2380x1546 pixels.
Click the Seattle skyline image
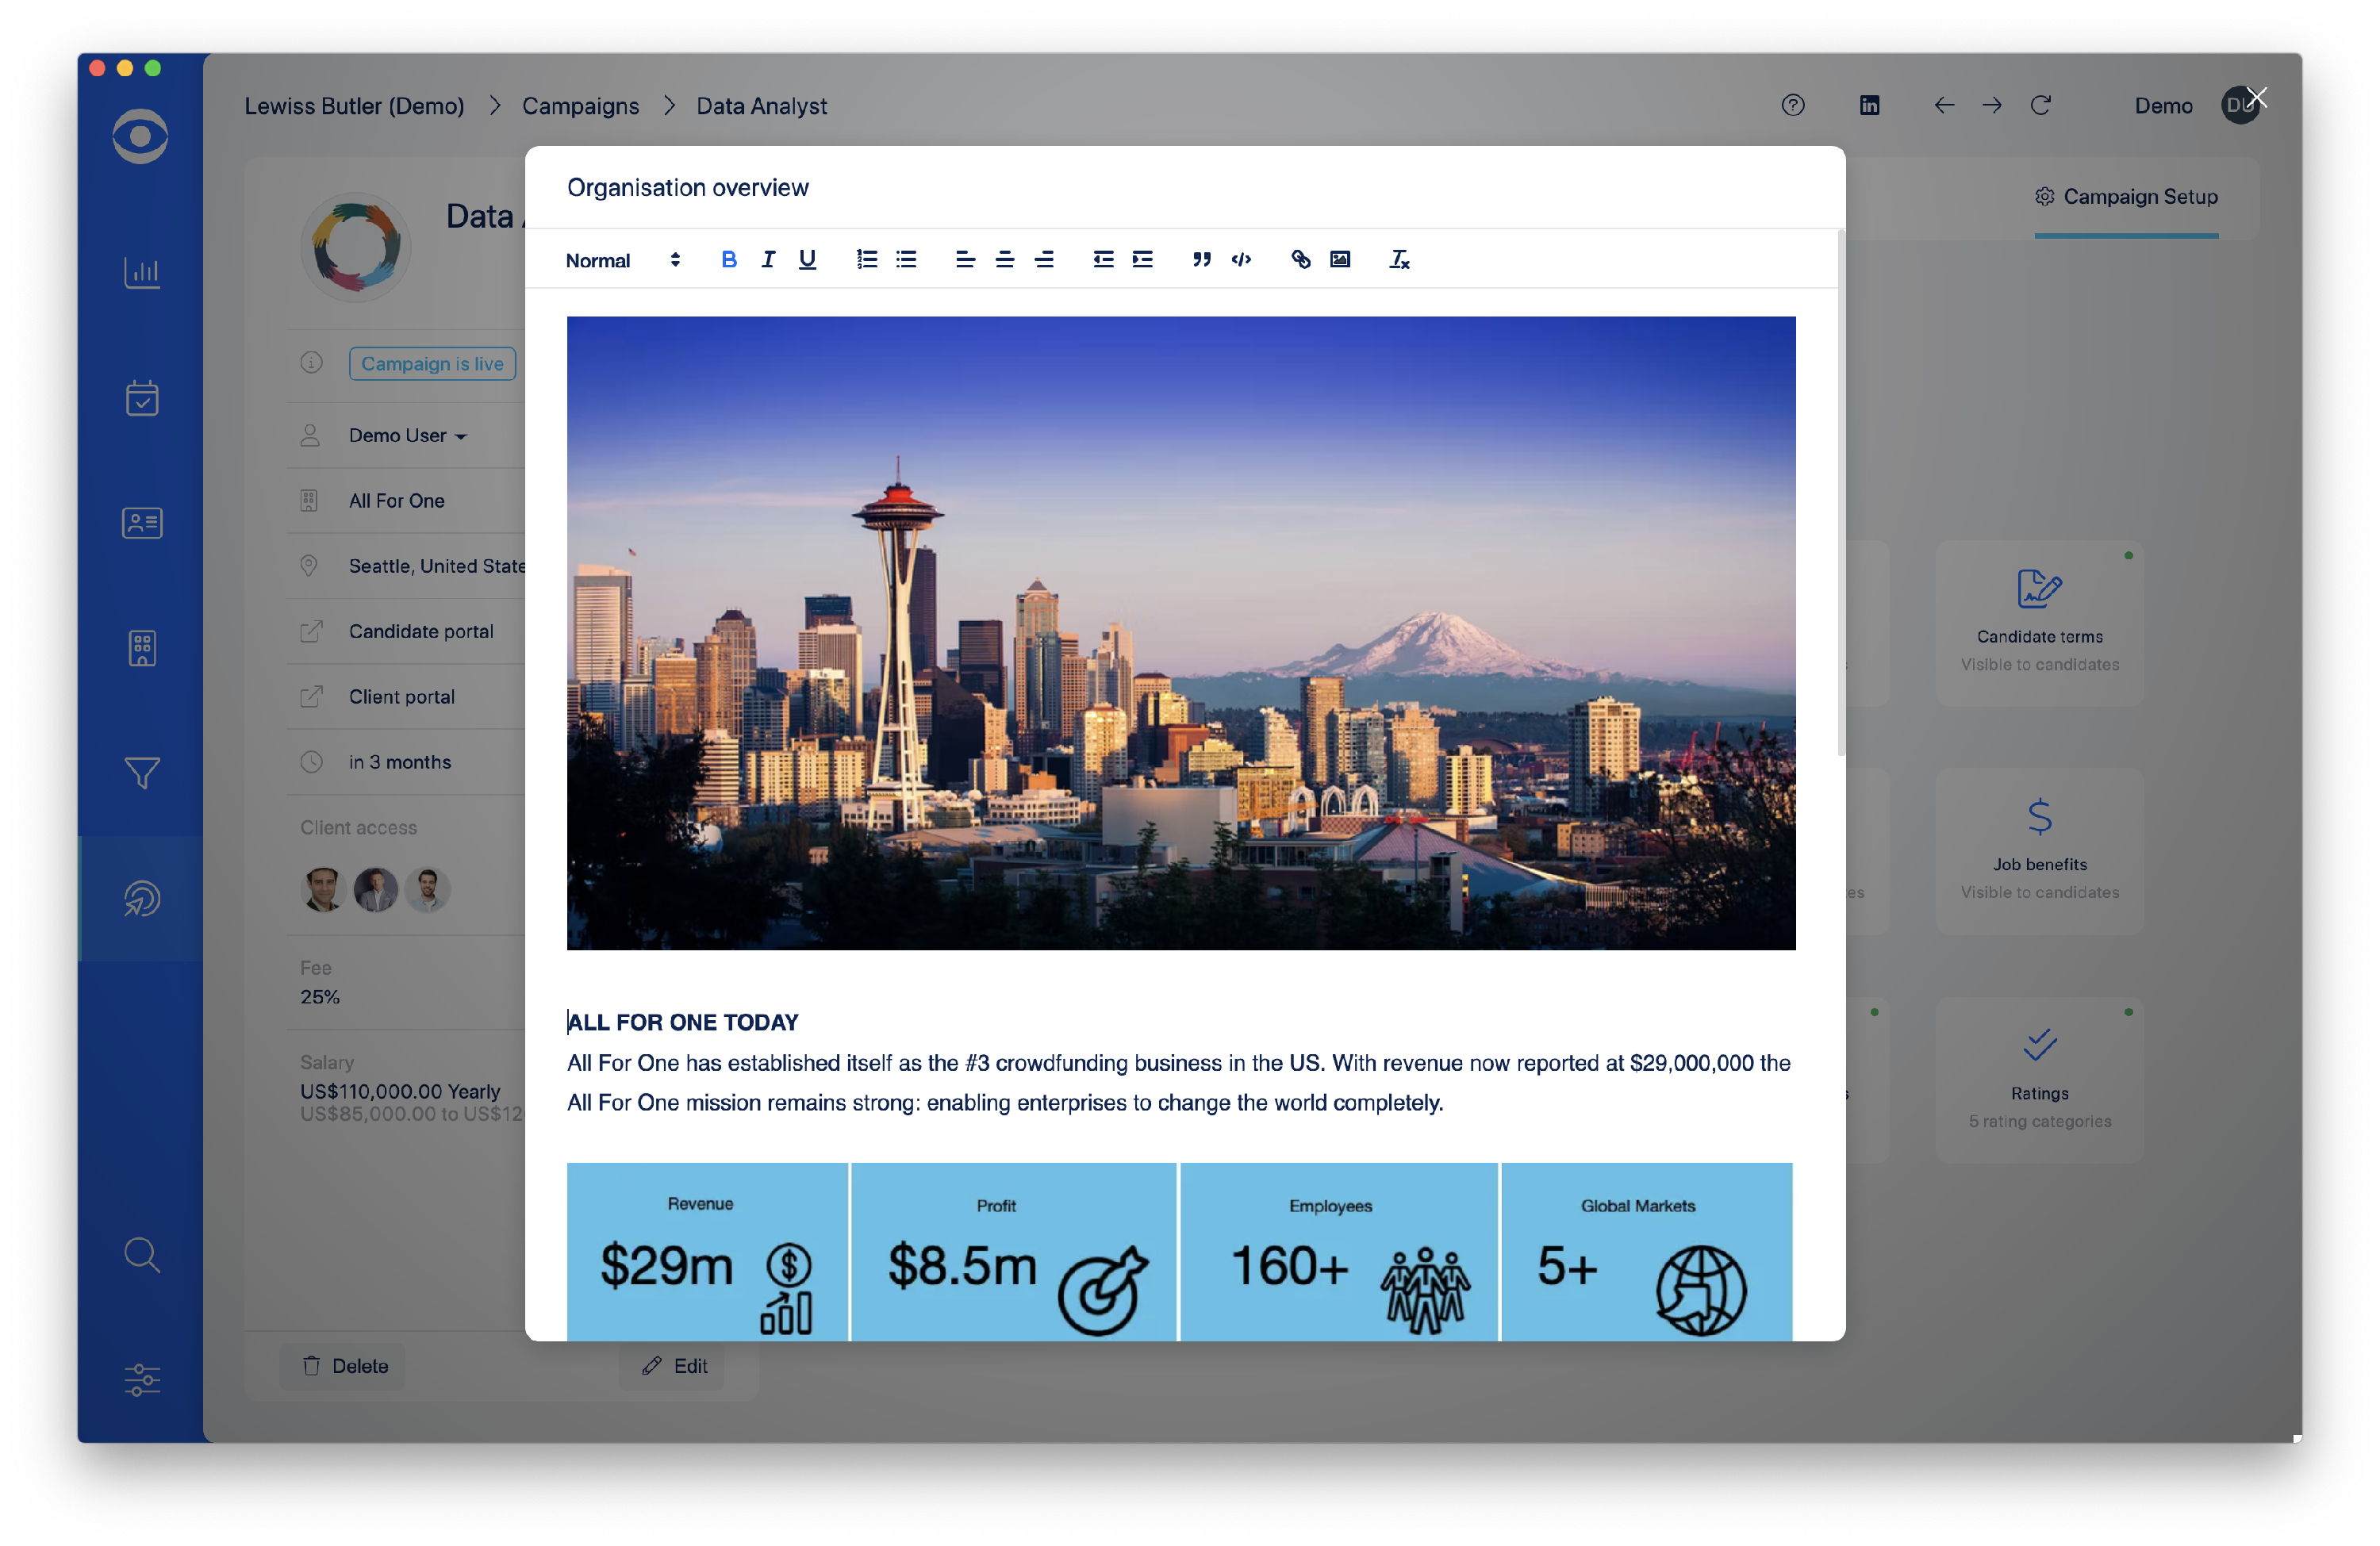[x=1181, y=633]
